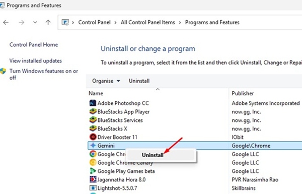Click Google LLC publisher of Play Games beta
Screen dimensions: 302x194
pos(245,171)
